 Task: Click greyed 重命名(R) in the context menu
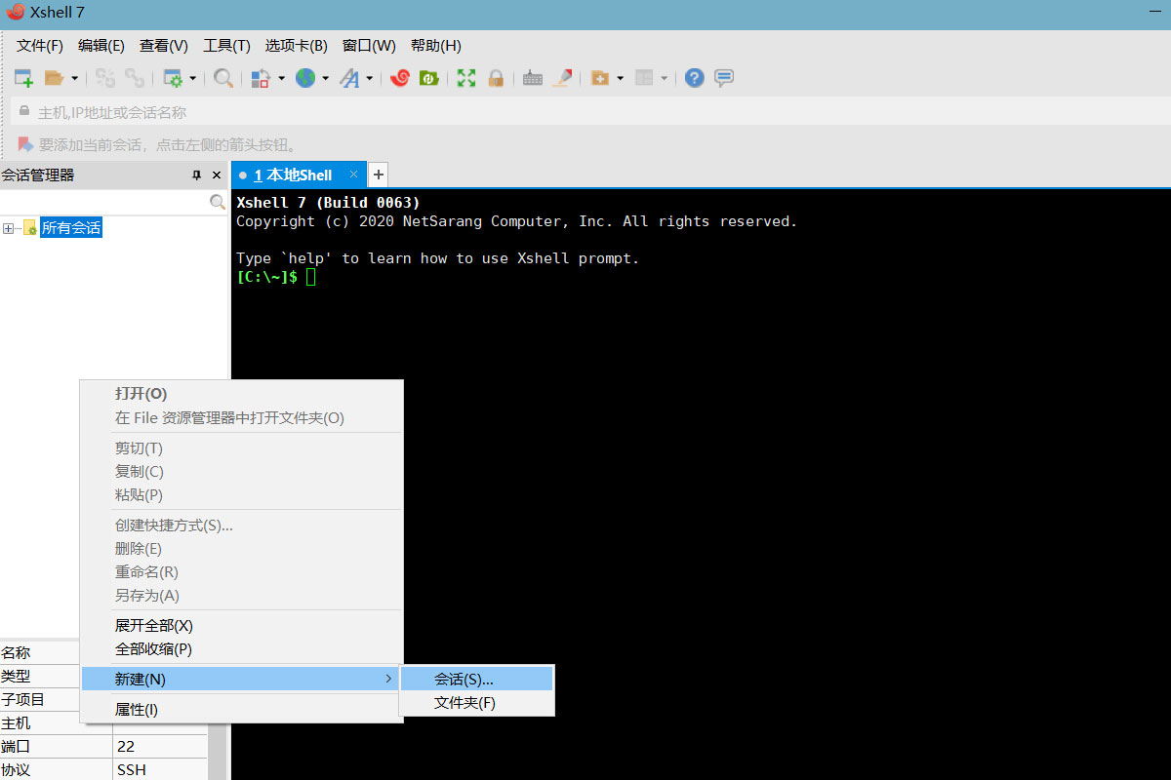pos(241,572)
